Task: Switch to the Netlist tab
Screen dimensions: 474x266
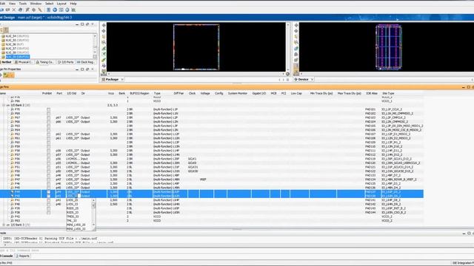Action: point(6,62)
